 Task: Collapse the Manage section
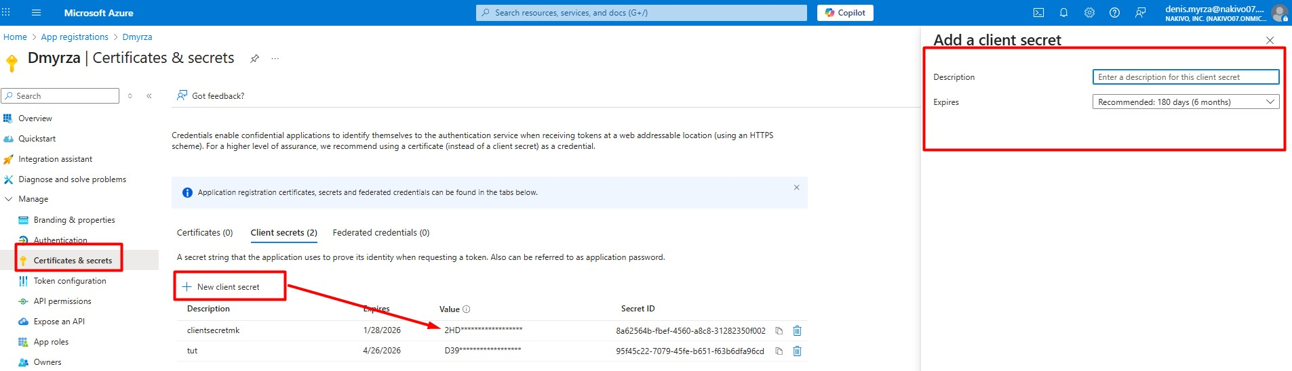point(9,199)
